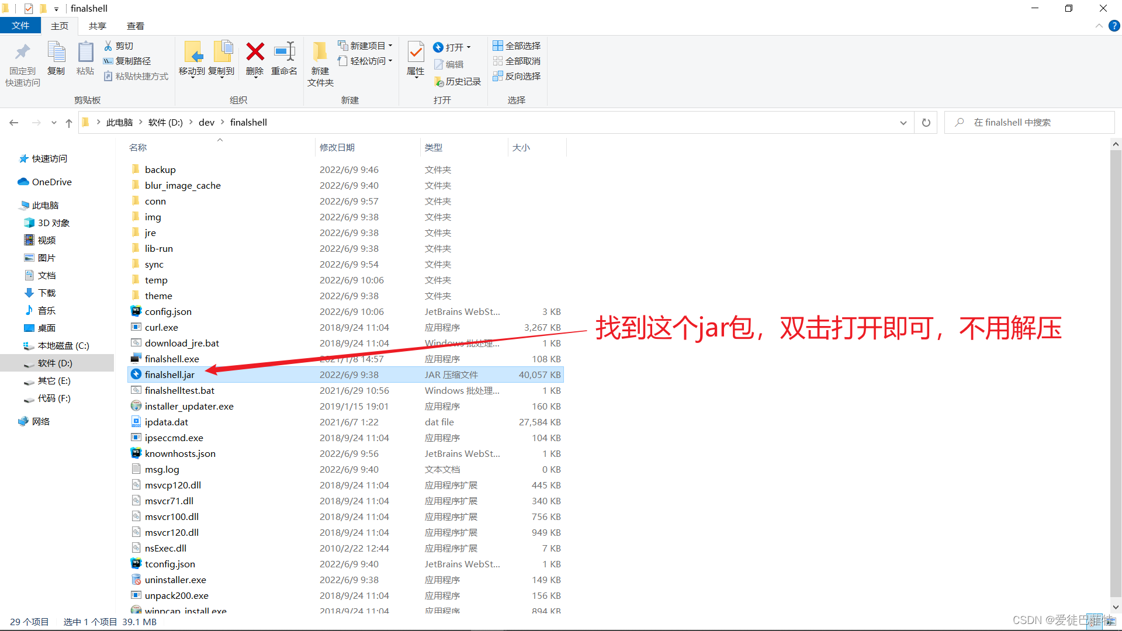Click the dev breadcrumb in address bar
The image size is (1122, 631).
206,123
